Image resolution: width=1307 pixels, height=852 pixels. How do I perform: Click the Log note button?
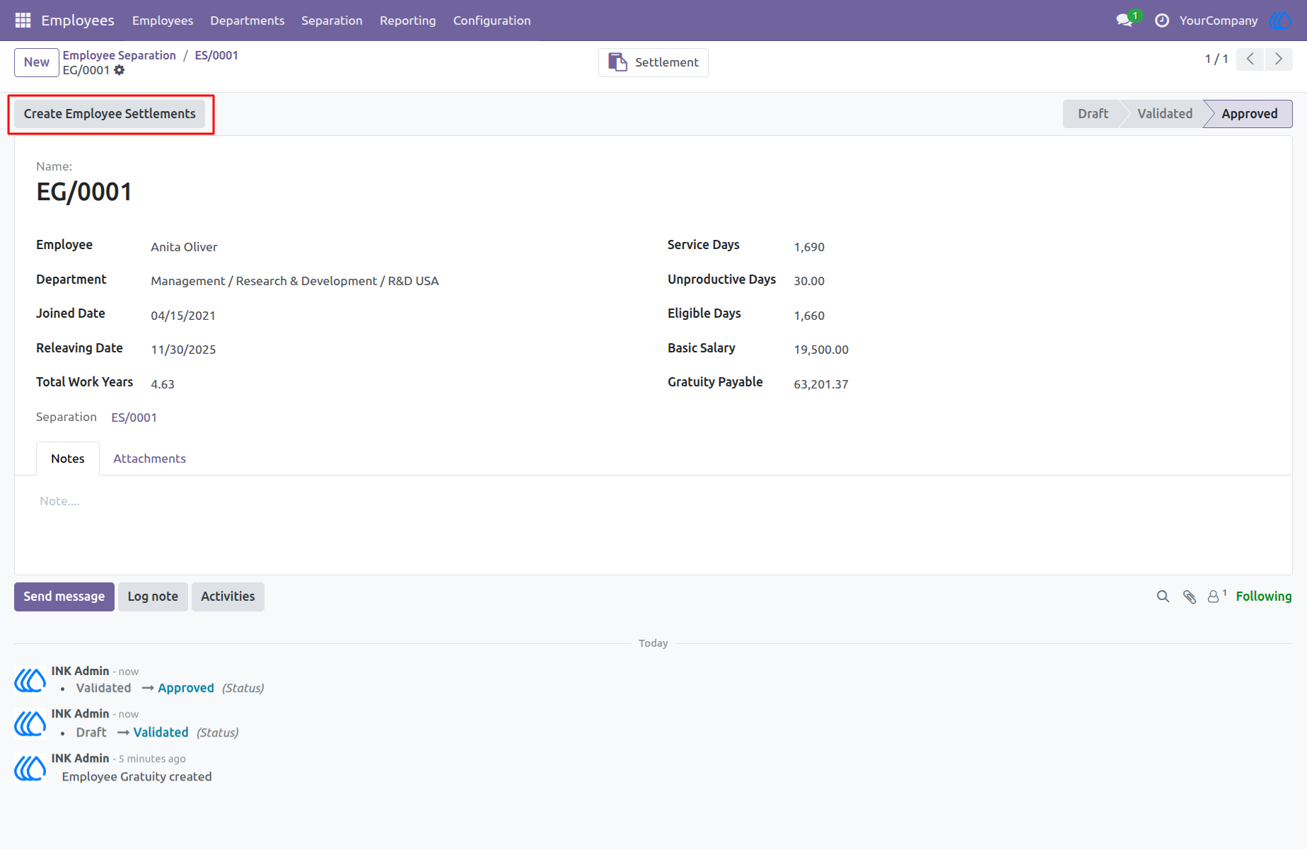153,597
